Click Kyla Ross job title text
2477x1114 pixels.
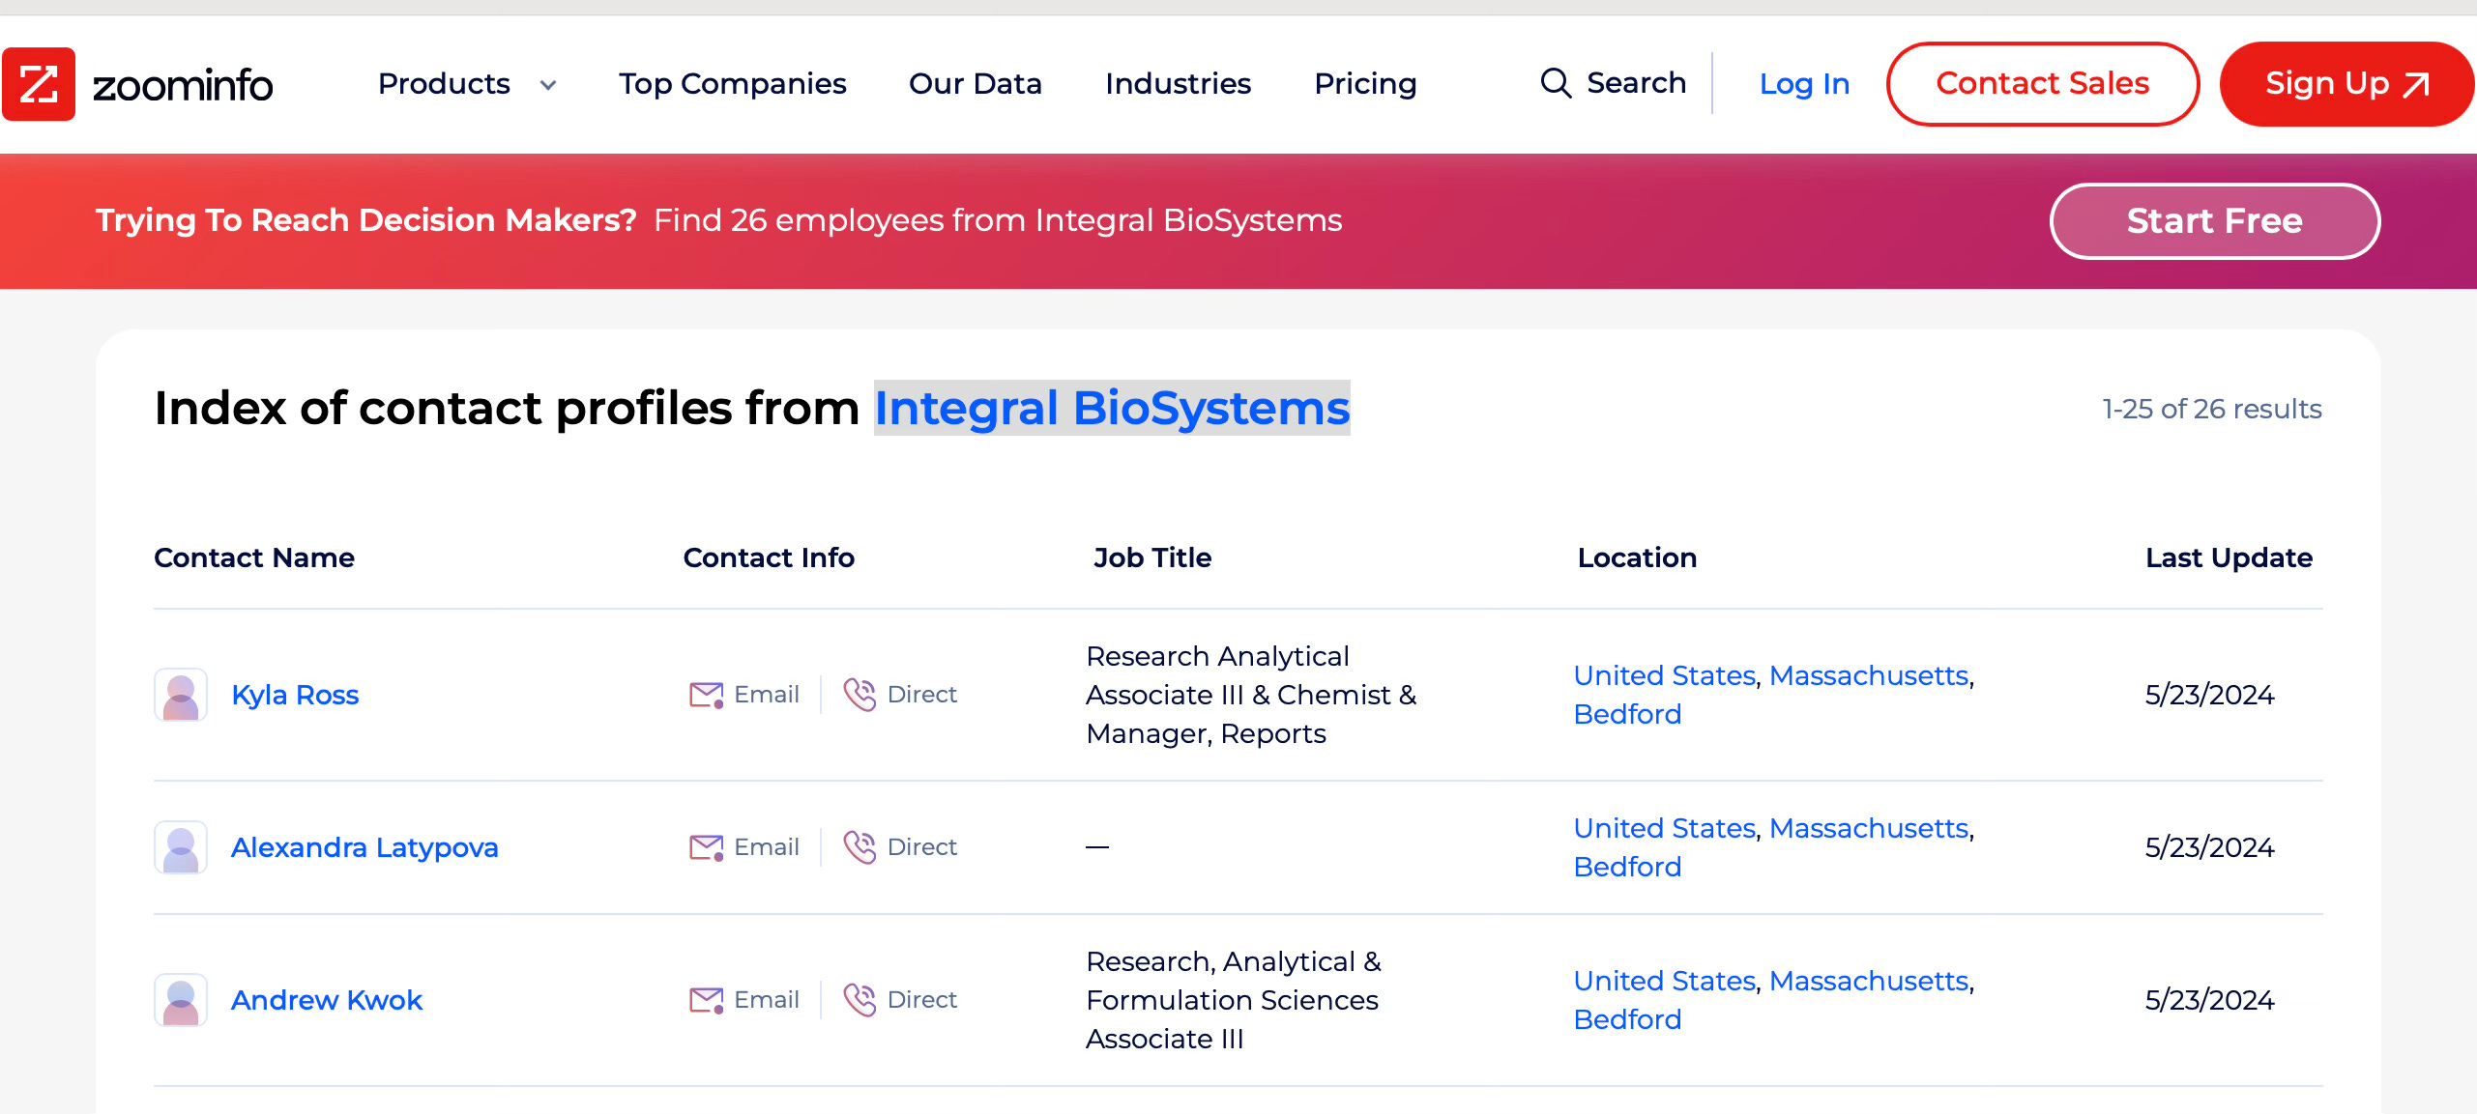1251,695
